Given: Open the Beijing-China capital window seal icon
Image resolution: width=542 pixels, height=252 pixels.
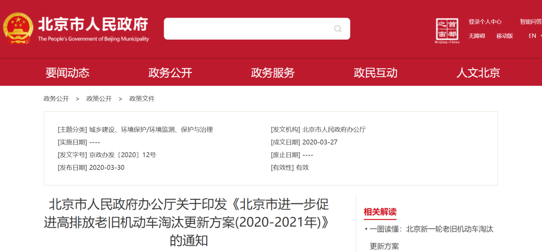Looking at the screenshot, I should (x=447, y=31).
